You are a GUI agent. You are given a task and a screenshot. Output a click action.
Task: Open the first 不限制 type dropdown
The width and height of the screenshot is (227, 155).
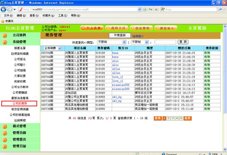[111, 42]
